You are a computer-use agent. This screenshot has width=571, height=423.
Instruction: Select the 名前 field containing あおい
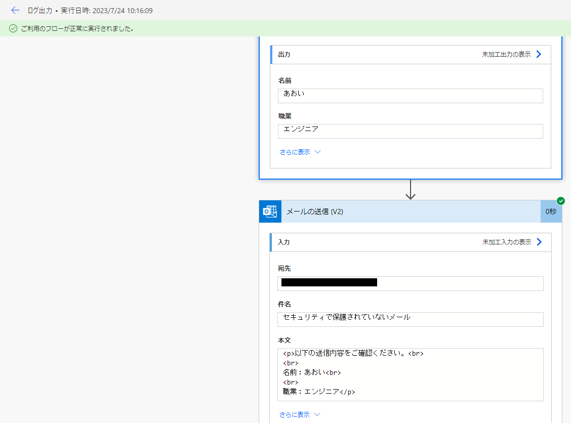410,96
